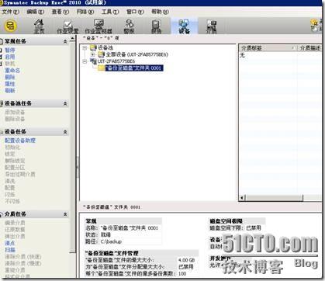This screenshot has width=325, height=281.
Task: Click the maximum backup sets value 100
Action: tap(182, 274)
